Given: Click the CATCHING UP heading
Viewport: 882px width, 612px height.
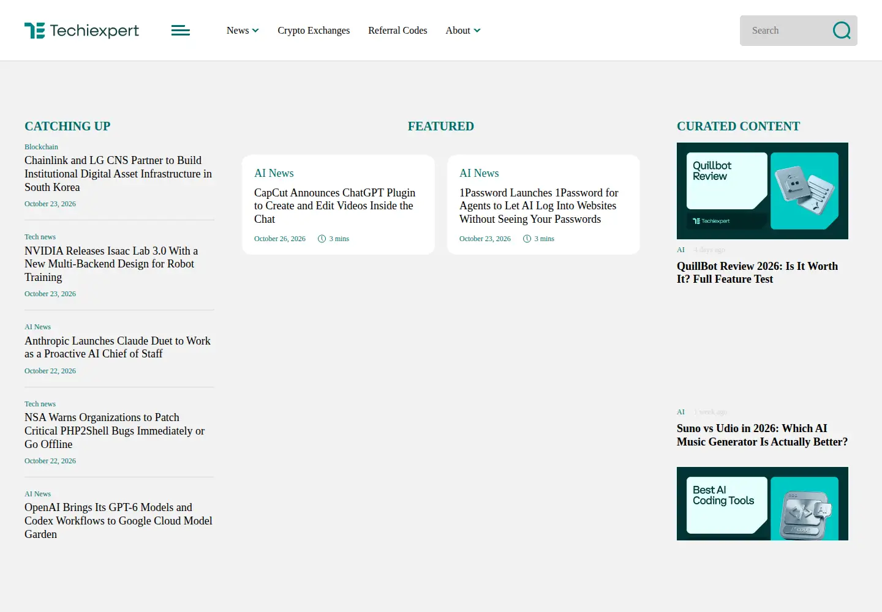Looking at the screenshot, I should (67, 126).
